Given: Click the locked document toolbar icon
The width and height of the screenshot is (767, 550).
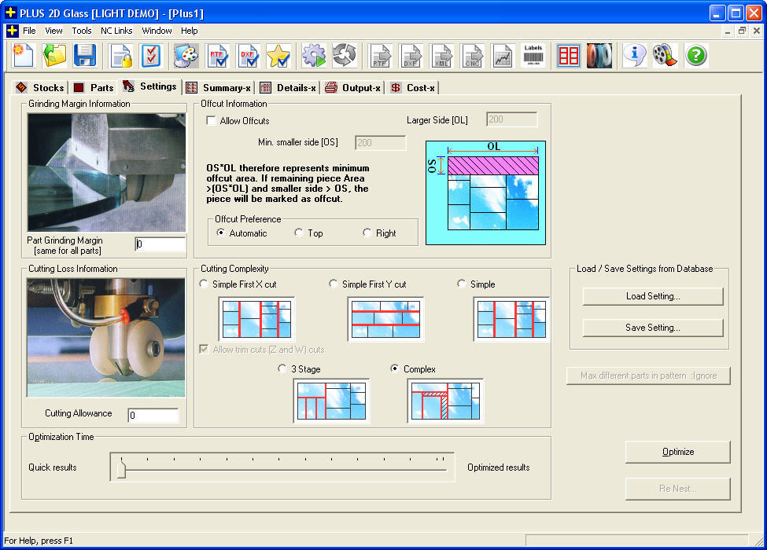Looking at the screenshot, I should pos(121,55).
